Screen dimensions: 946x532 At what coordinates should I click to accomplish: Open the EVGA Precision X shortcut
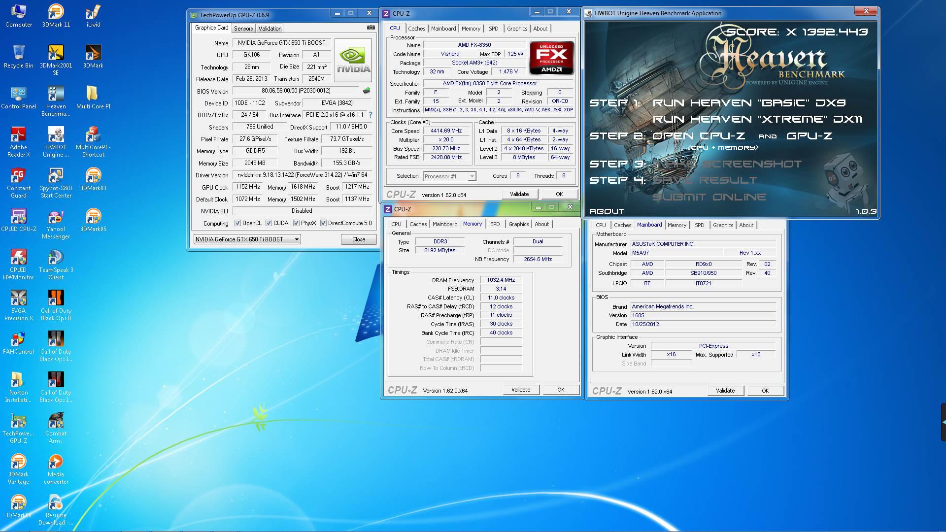coord(19,305)
